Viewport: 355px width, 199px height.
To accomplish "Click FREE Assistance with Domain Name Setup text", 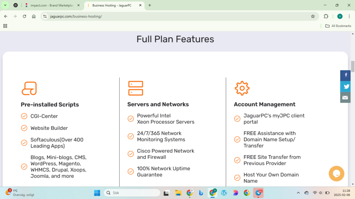I will point(269,140).
